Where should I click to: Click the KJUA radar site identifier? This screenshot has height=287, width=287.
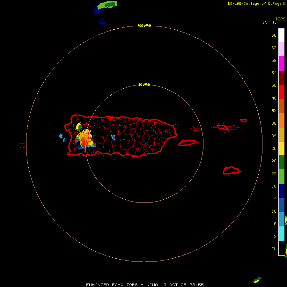click(152, 285)
